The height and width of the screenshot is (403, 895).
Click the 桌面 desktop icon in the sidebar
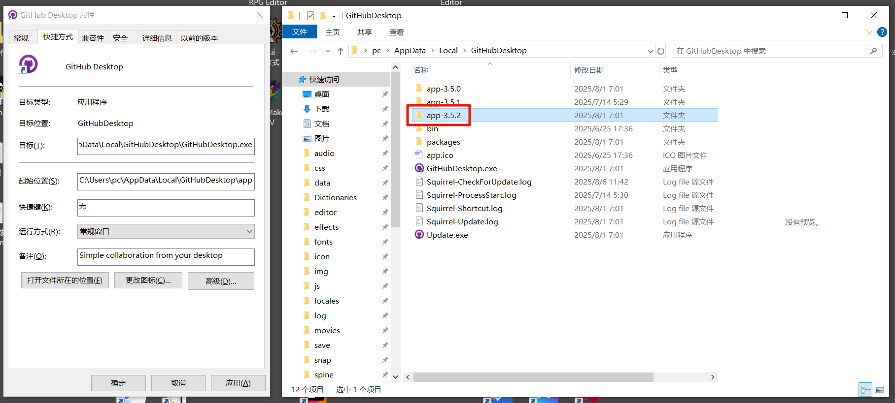point(307,94)
